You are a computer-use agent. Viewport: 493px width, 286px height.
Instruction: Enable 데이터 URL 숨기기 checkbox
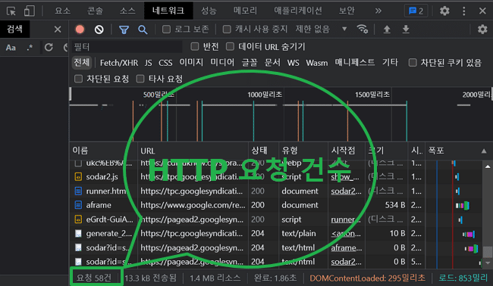(230, 47)
